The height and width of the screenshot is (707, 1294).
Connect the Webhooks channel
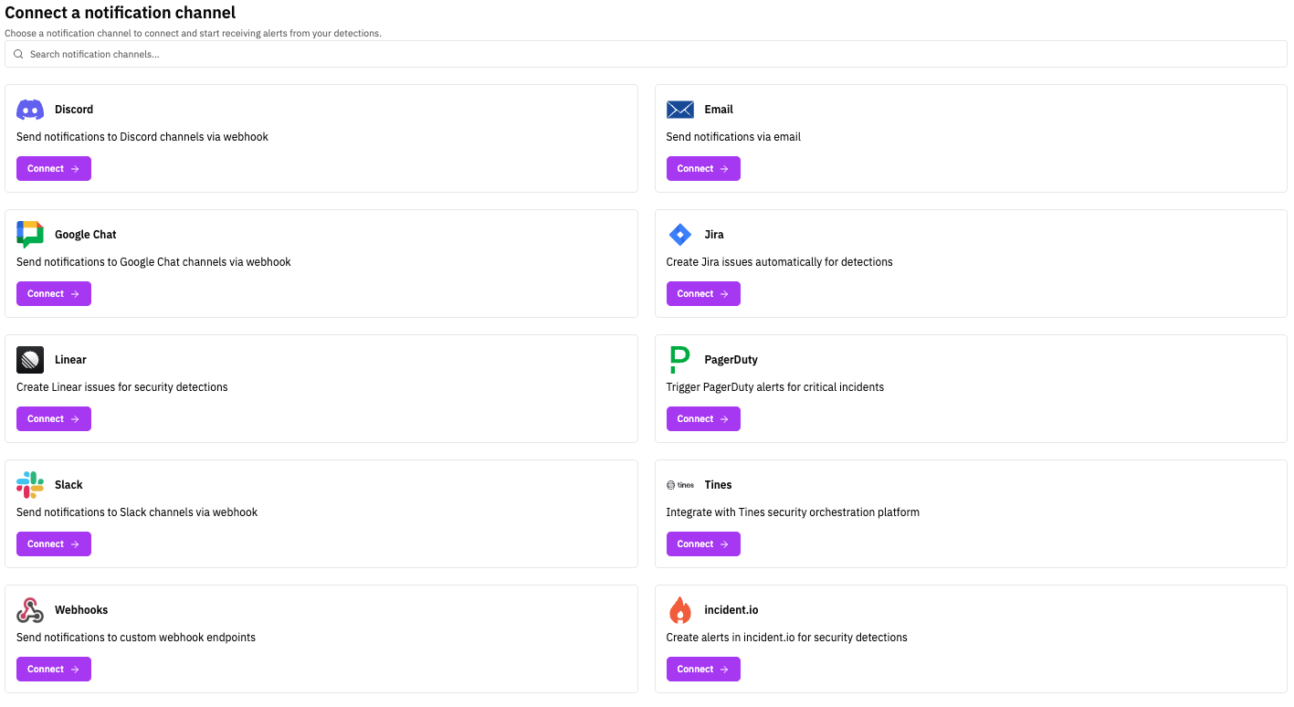(x=53, y=669)
